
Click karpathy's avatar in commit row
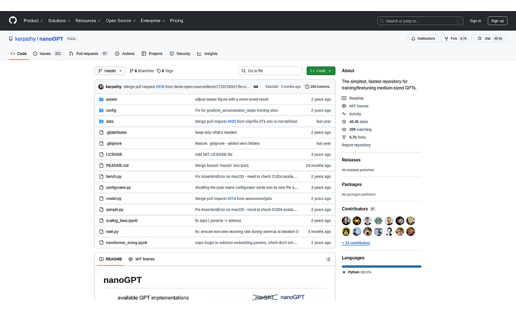click(101, 87)
